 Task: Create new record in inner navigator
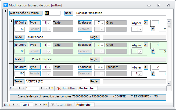click(x=51, y=88)
